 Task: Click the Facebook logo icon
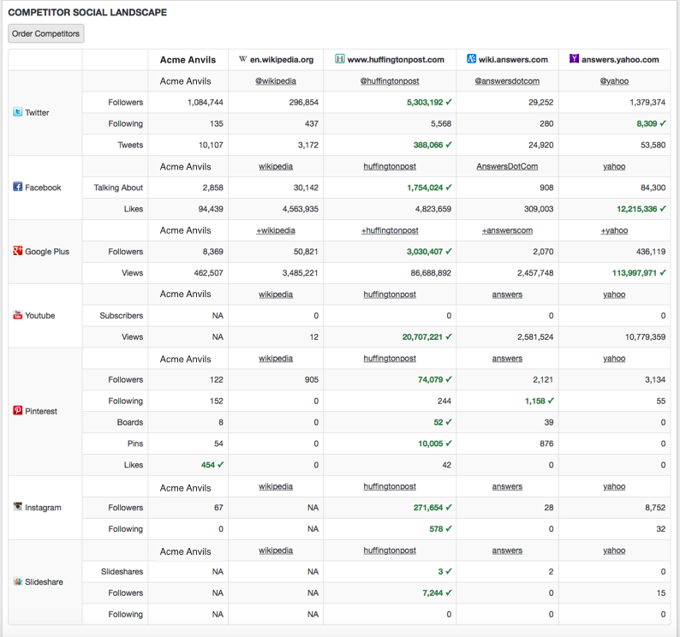click(17, 187)
